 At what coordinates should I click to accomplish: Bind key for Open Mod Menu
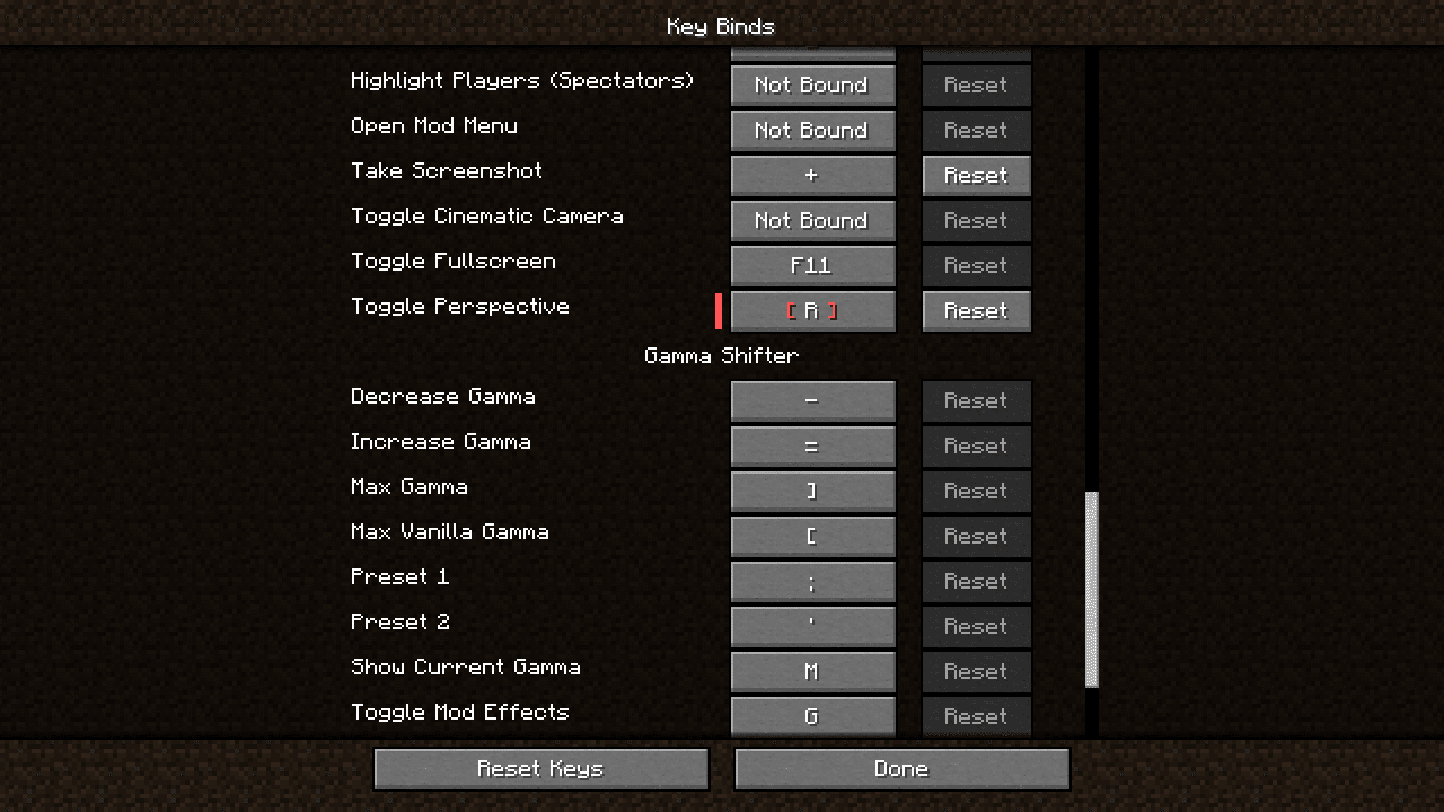click(x=811, y=130)
